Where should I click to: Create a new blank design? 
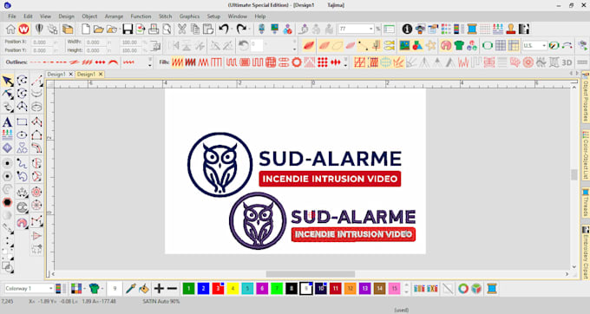[x=86, y=29]
